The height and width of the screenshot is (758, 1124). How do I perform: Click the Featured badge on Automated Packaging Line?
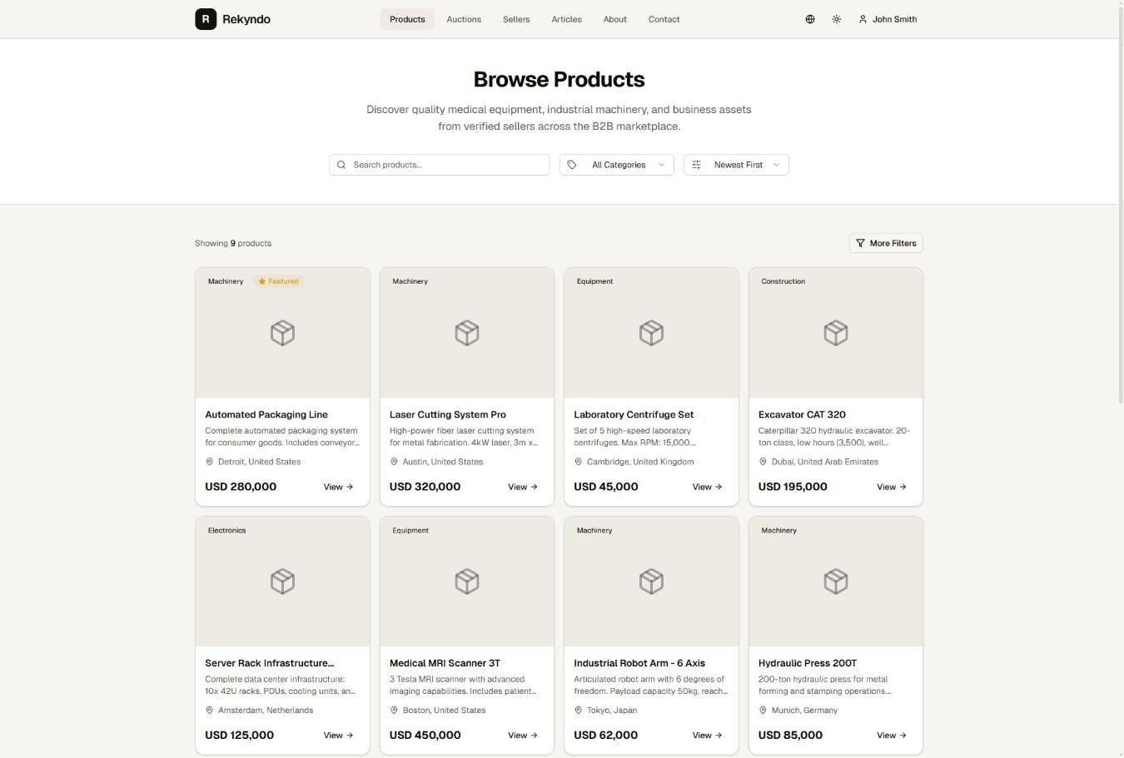pyautogui.click(x=279, y=281)
